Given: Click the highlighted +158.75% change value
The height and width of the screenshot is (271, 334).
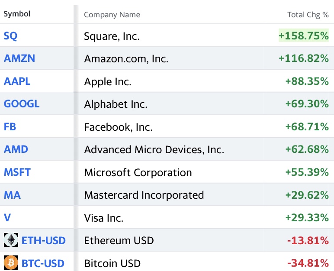Looking at the screenshot, I should click(x=303, y=36).
